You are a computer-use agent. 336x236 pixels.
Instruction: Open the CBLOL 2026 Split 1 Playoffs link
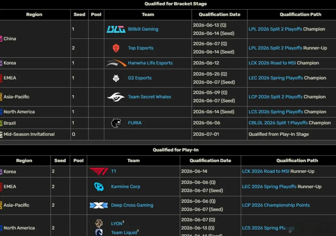click(x=278, y=123)
